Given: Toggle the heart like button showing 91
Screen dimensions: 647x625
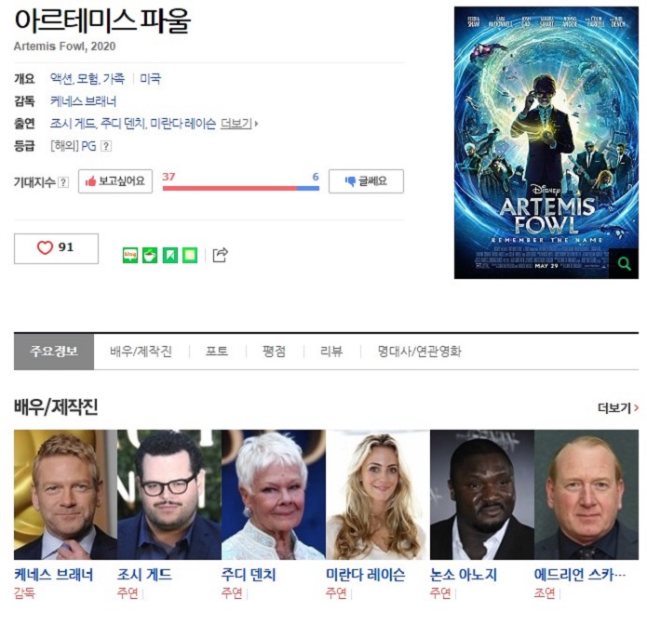Looking at the screenshot, I should pyautogui.click(x=56, y=248).
